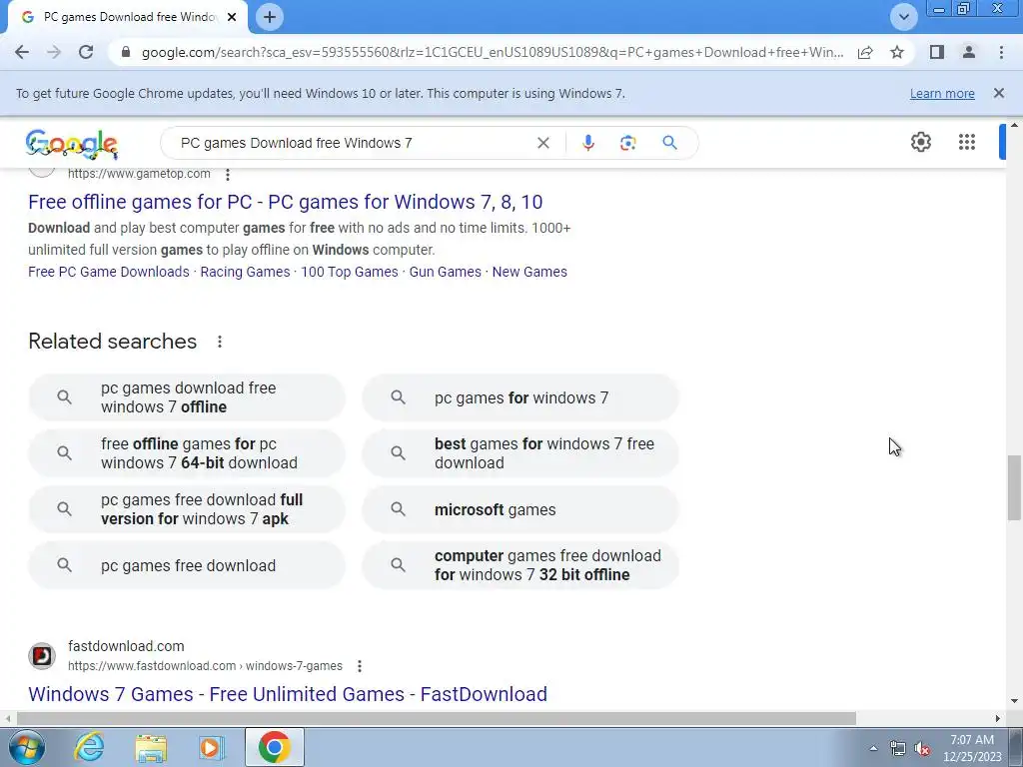The width and height of the screenshot is (1023, 767).
Task: Go back using the browser back arrow
Action: point(22,52)
